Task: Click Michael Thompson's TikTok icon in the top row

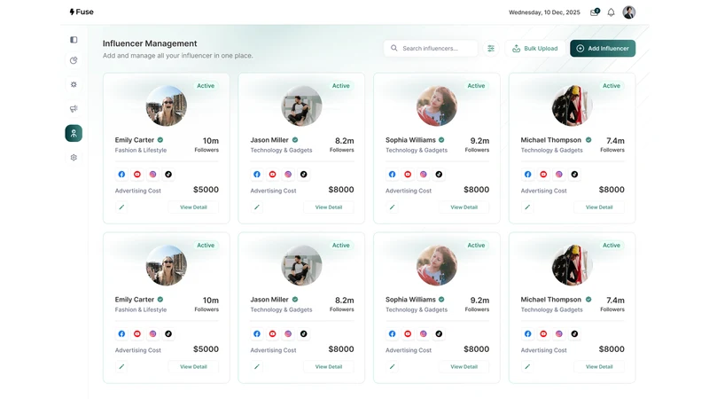Action: 574,174
